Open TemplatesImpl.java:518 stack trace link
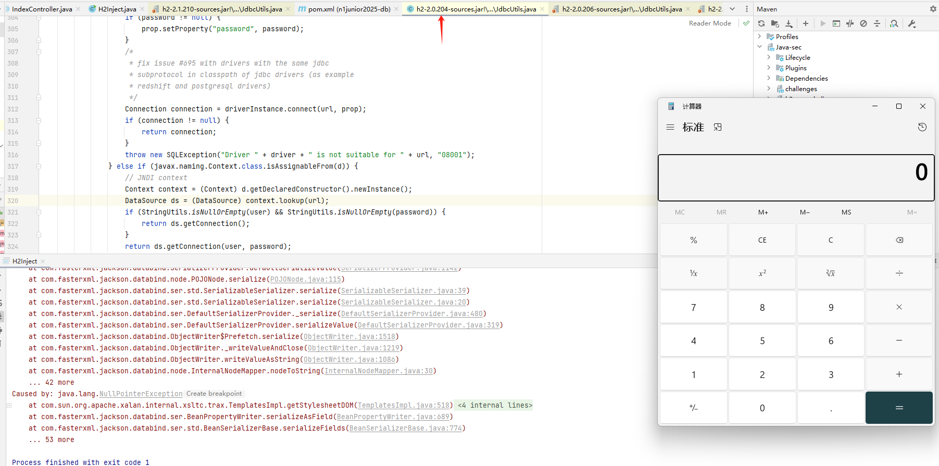Viewport: 939px width, 466px height. (x=404, y=405)
